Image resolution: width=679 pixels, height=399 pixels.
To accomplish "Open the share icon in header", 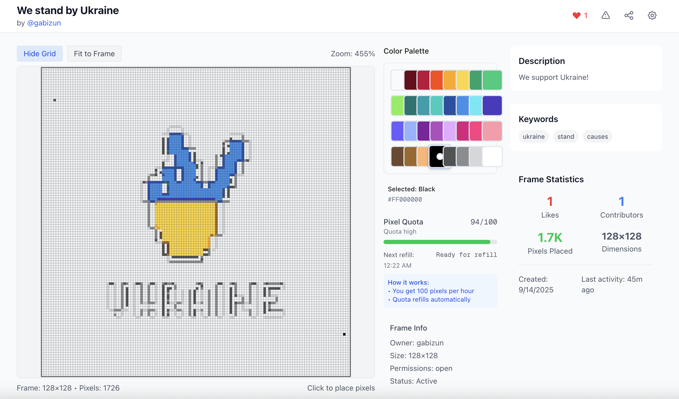I will click(629, 15).
